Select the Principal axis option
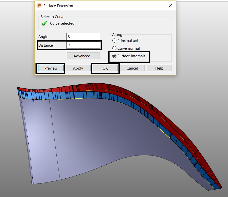228x197 pixels. click(x=114, y=41)
